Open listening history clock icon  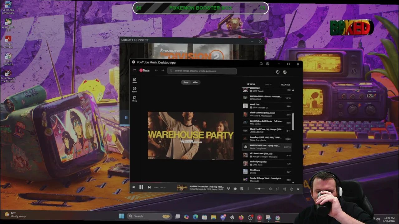[x=278, y=72]
